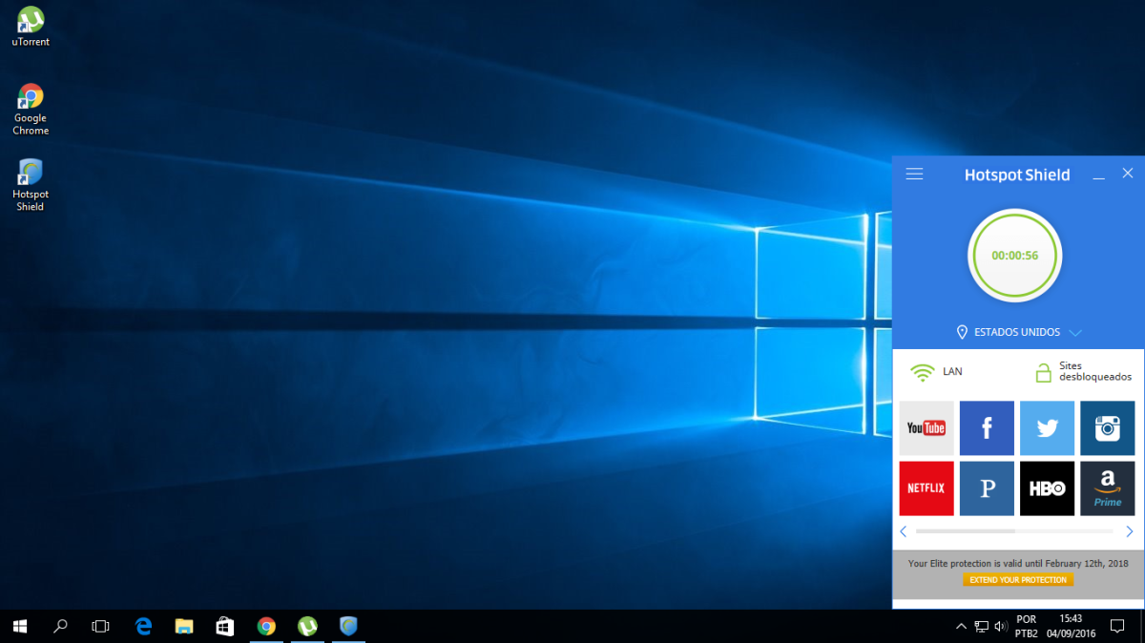Open the HBO tile
This screenshot has height=643, width=1145.
coord(1047,488)
